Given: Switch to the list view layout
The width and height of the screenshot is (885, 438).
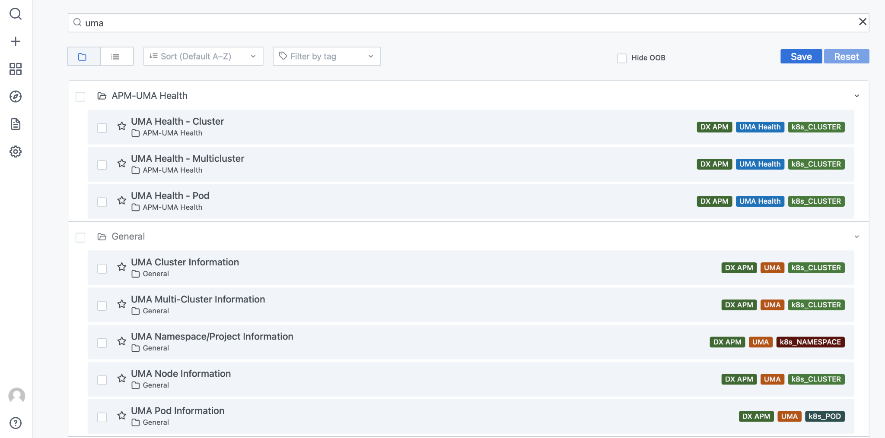Looking at the screenshot, I should click(116, 56).
